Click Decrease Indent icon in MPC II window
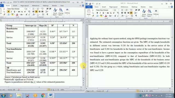This screenshot has width=175, height=98. click(136, 10)
